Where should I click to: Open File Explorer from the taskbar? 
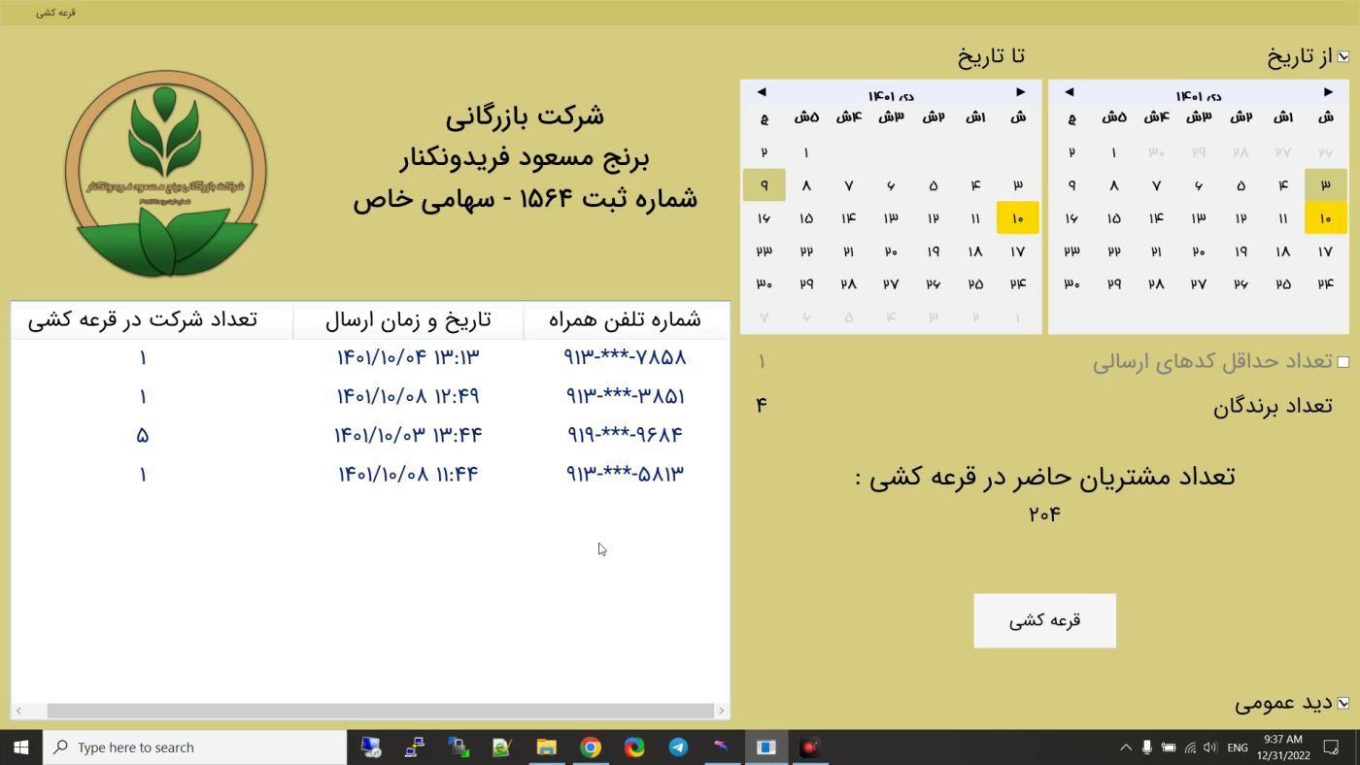pyautogui.click(x=546, y=748)
